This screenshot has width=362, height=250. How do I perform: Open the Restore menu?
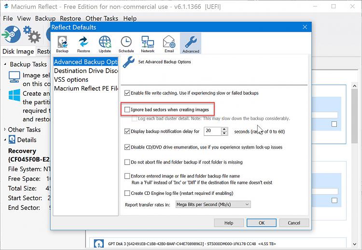click(70, 18)
